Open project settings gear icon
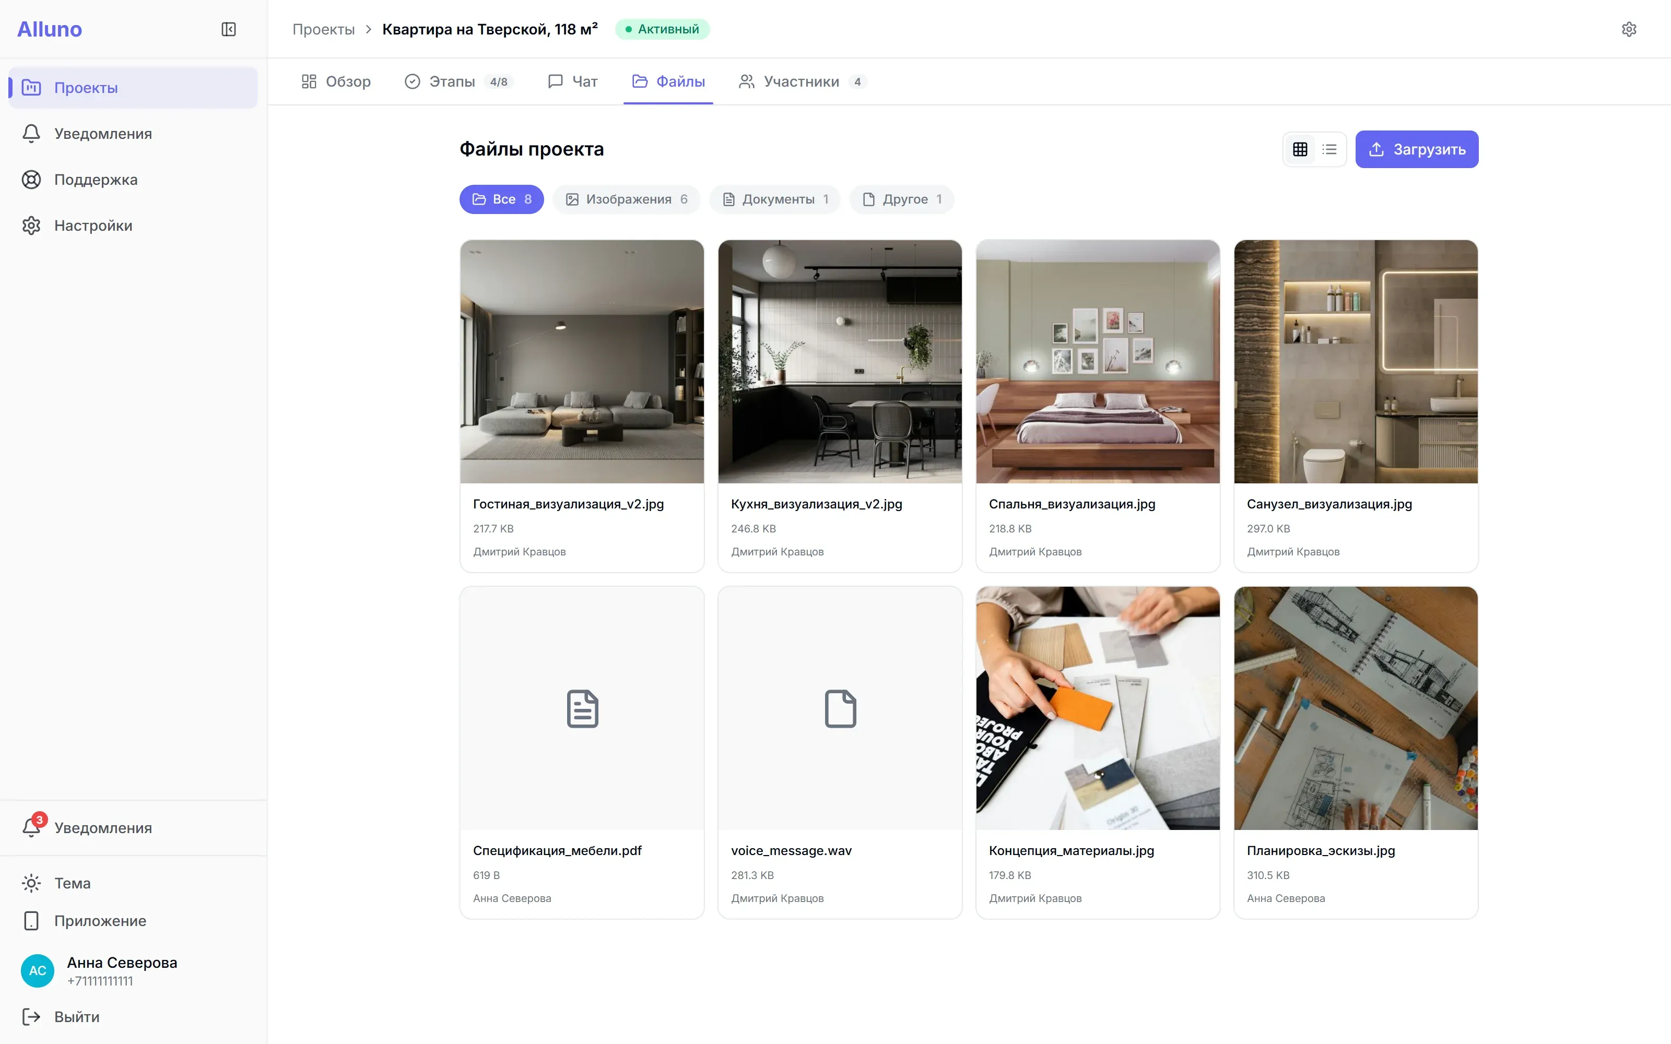1671x1044 pixels. (x=1629, y=29)
